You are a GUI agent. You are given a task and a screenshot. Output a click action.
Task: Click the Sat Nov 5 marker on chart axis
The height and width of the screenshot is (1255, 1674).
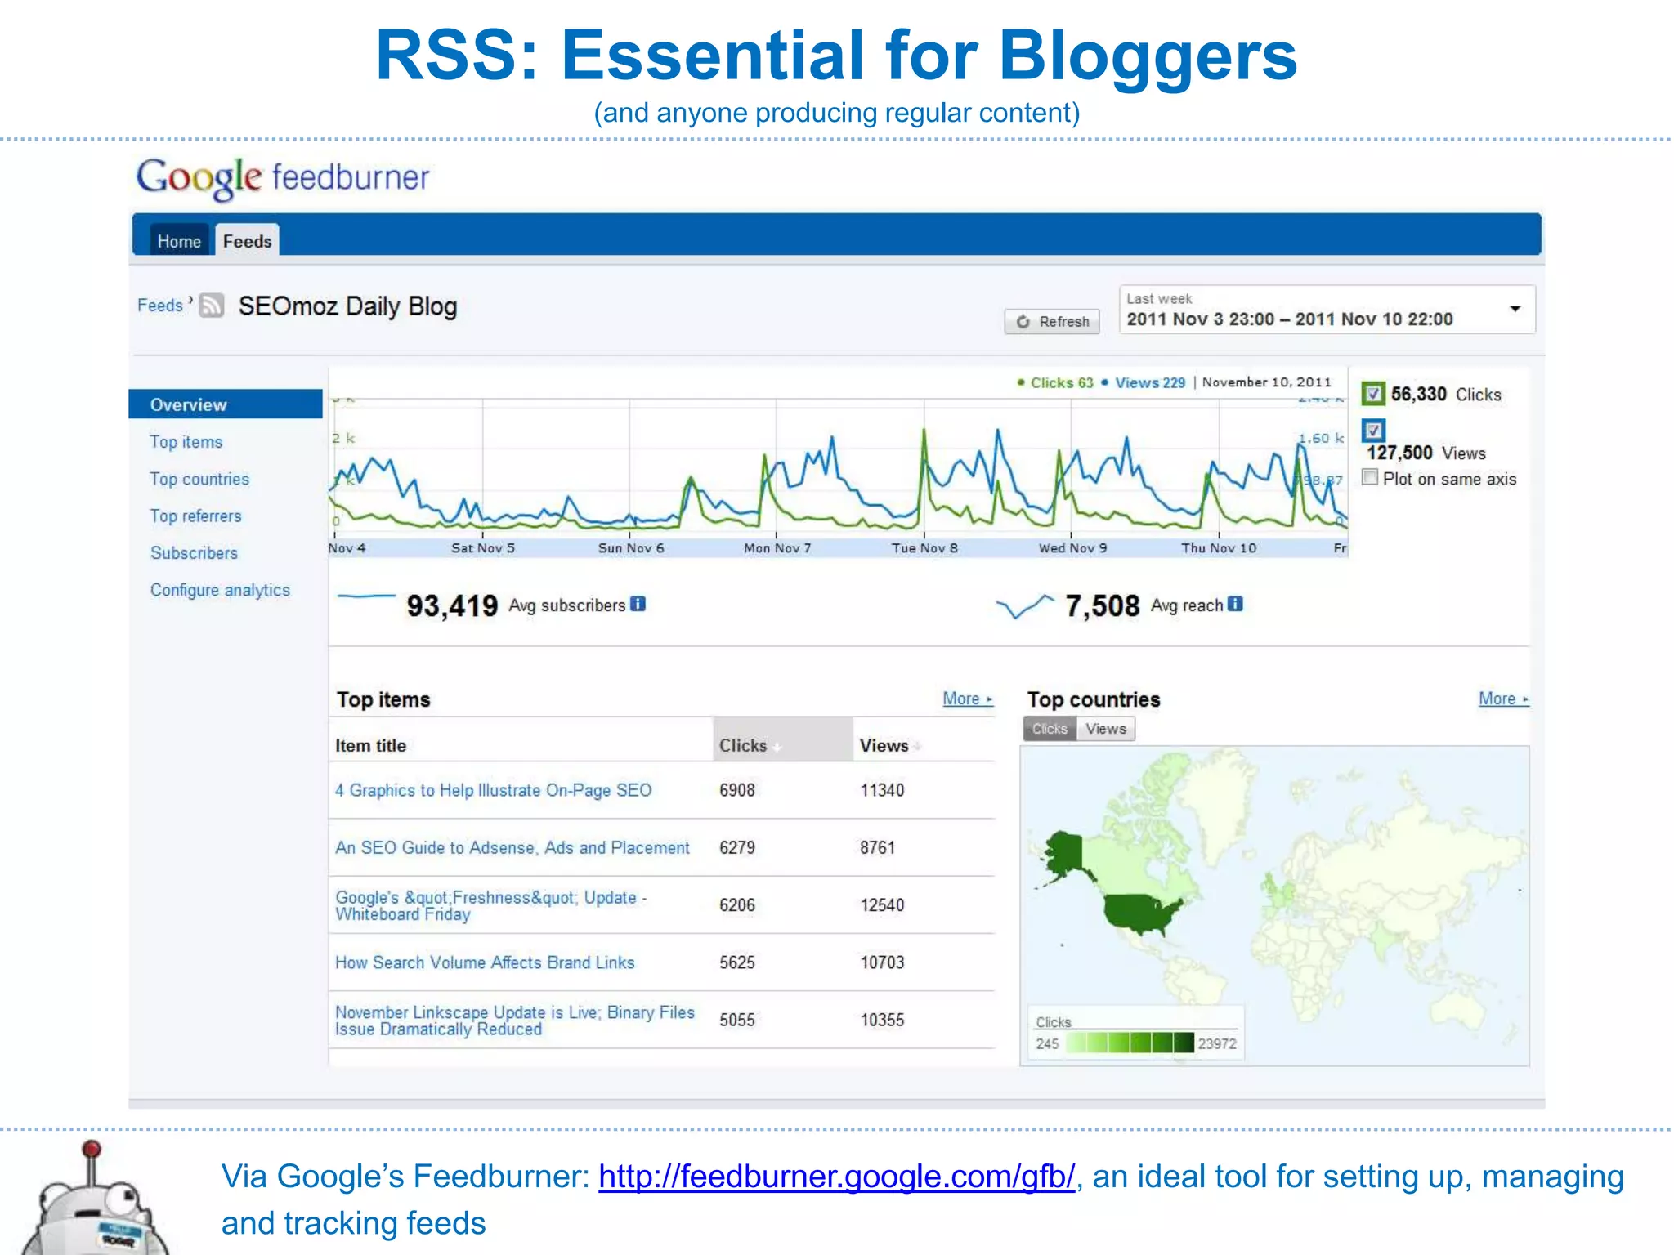(x=483, y=548)
